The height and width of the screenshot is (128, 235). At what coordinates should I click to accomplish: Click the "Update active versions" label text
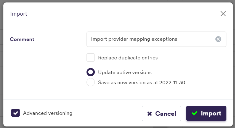click(125, 73)
